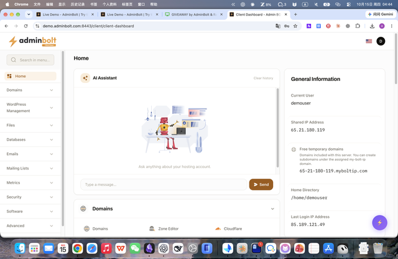The image size is (398, 259).
Task: Switch to second Live Demo tab
Action: (129, 14)
